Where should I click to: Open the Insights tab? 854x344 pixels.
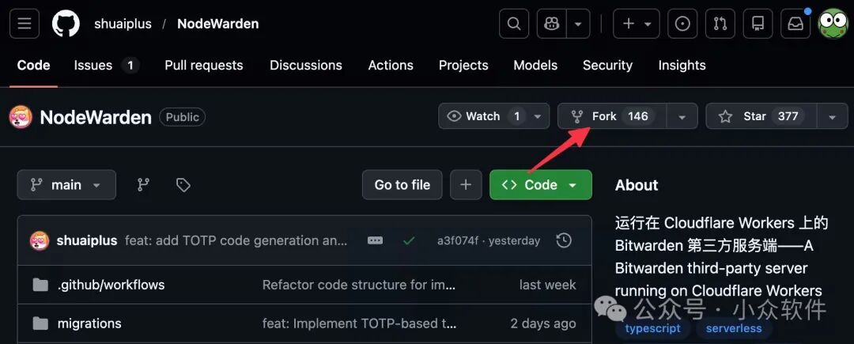682,66
